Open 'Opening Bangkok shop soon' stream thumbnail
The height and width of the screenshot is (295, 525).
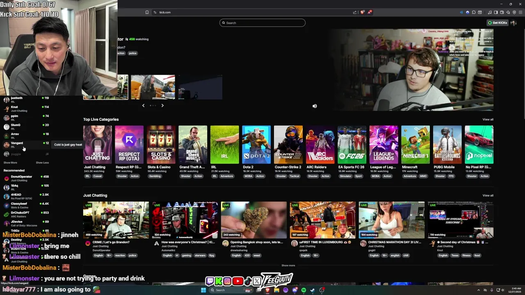(254, 220)
